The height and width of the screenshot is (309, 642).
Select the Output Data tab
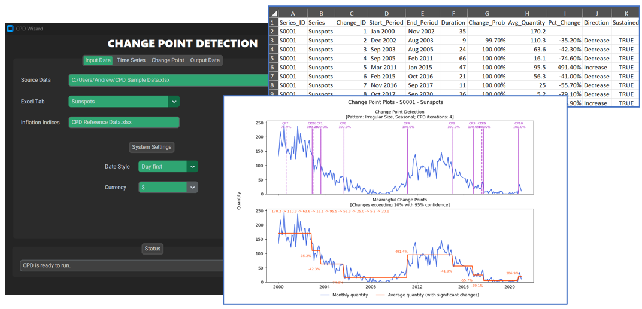coord(205,60)
